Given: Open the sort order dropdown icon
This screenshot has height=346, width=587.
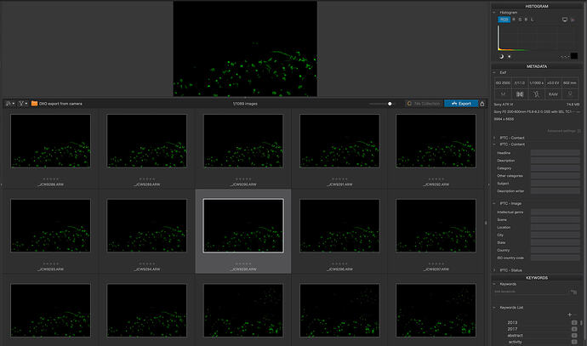Looking at the screenshot, I should pyautogui.click(x=10, y=104).
